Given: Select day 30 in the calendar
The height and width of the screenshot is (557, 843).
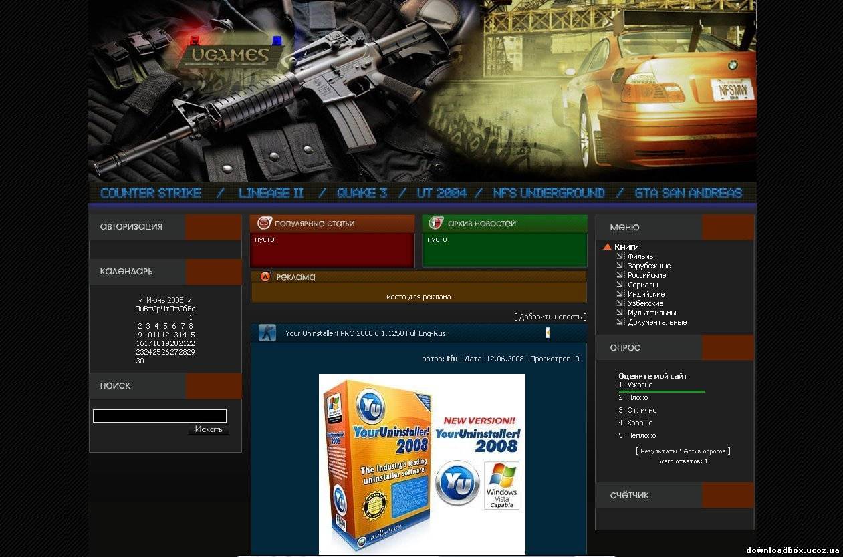Looking at the screenshot, I should pyautogui.click(x=140, y=361).
